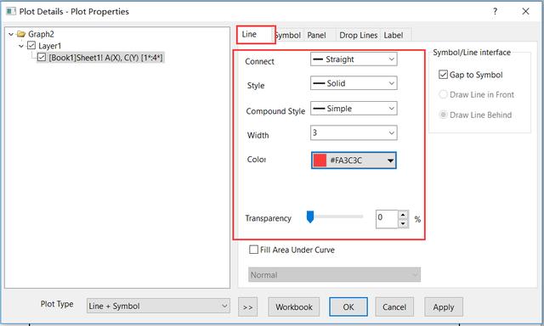Select Graph2 in the tree

[41, 34]
